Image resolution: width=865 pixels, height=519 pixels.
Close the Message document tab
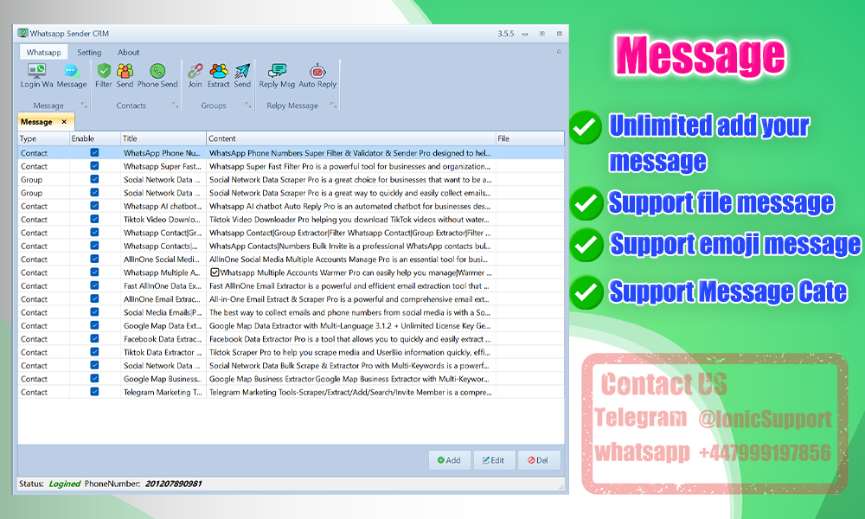coord(64,122)
